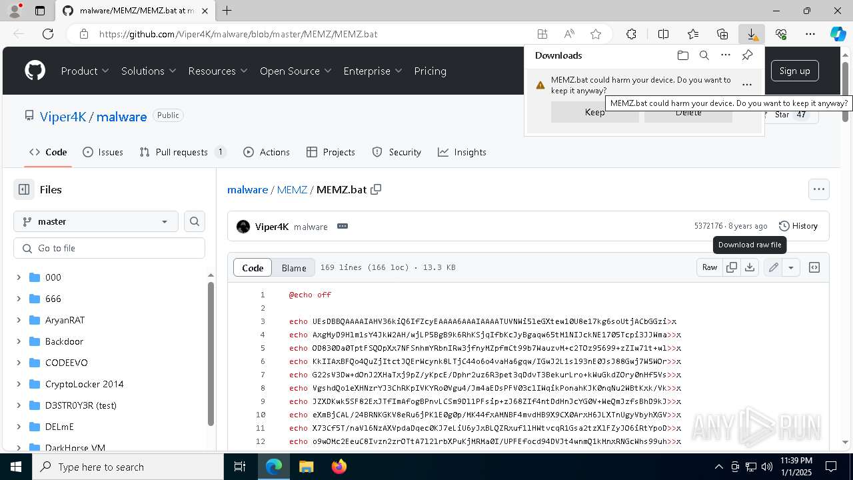Launch Firefox from taskbar
This screenshot has height=480, width=853.
pyautogui.click(x=339, y=467)
